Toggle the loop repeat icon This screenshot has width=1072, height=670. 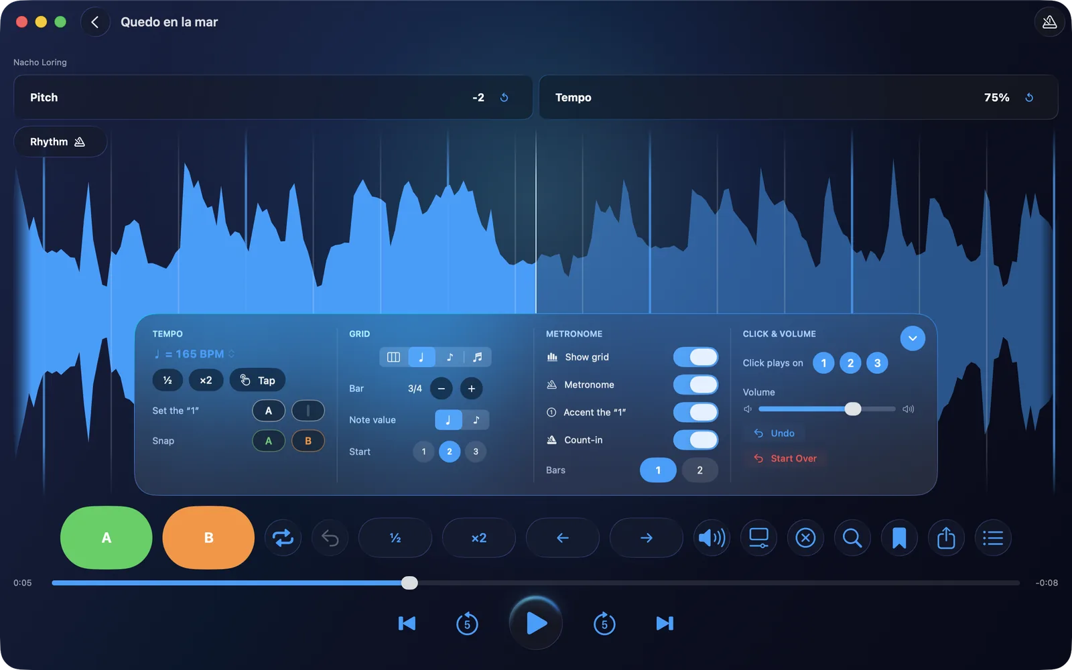point(283,537)
